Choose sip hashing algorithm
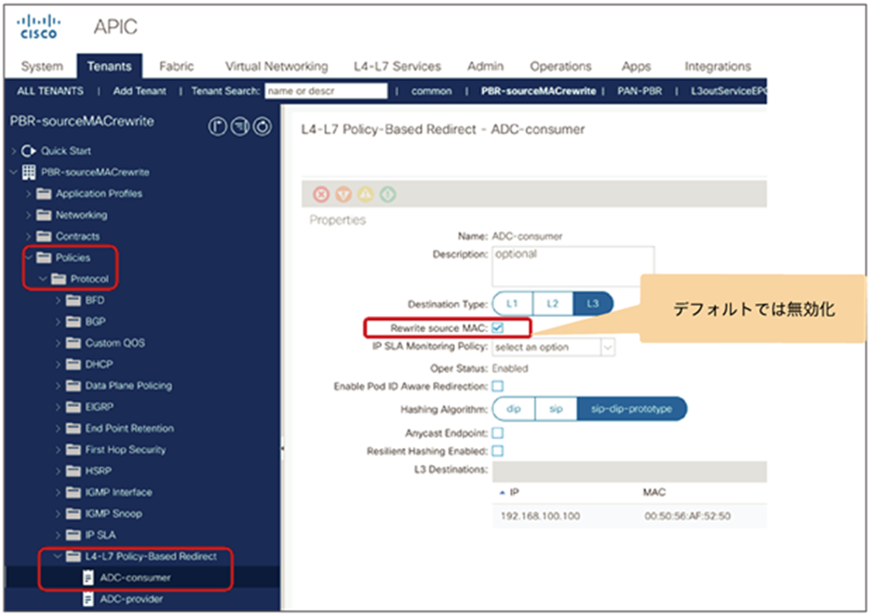Viewport: 871px width, 616px height. pyautogui.click(x=556, y=409)
